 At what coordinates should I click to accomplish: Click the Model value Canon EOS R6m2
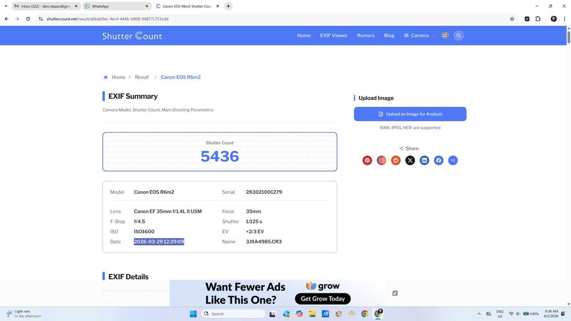tap(154, 192)
